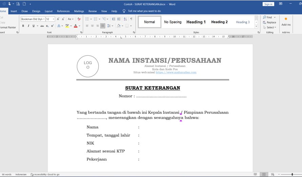Click the Tell me what you want search box
Viewport: 302px width, 177px height.
pyautogui.click(x=144, y=11)
